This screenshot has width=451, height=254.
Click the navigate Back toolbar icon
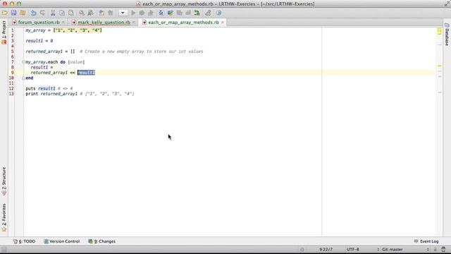(101, 13)
